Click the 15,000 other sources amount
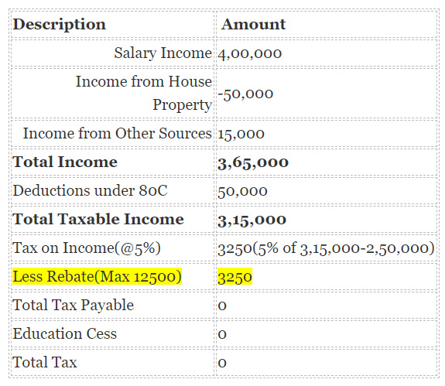The height and width of the screenshot is (386, 445). click(241, 134)
